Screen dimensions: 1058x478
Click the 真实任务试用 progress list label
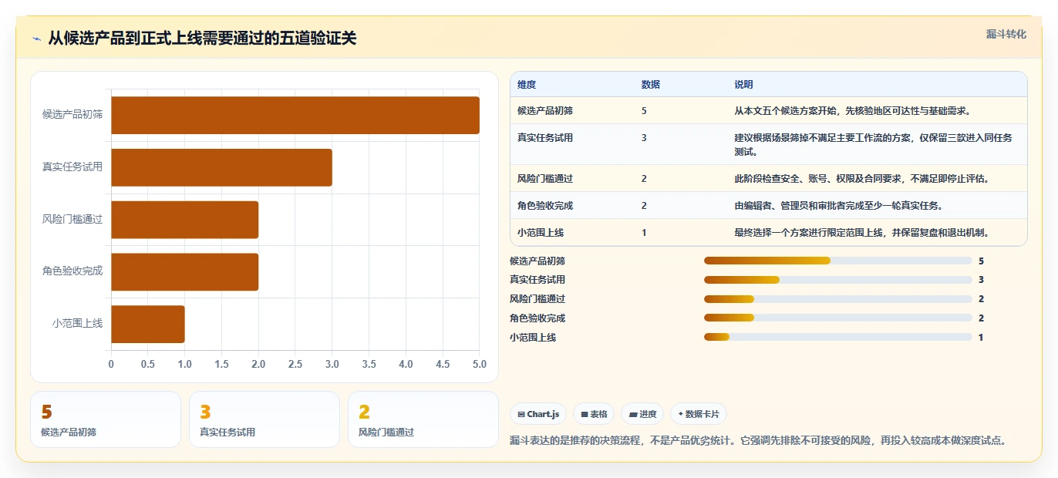(x=537, y=280)
